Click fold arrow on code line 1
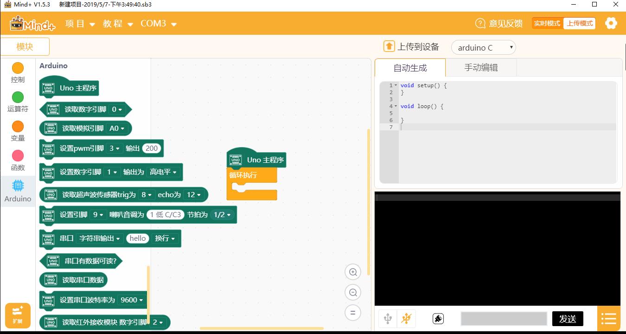The width and height of the screenshot is (626, 334). click(396, 85)
